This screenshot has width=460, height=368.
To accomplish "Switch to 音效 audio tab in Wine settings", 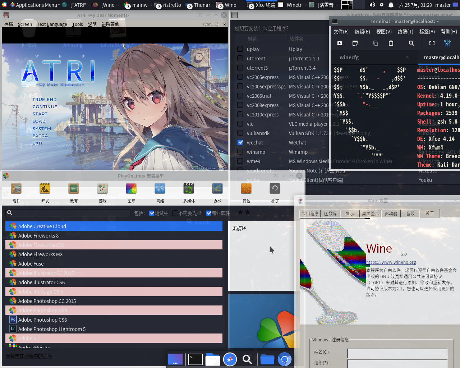I will (x=410, y=213).
